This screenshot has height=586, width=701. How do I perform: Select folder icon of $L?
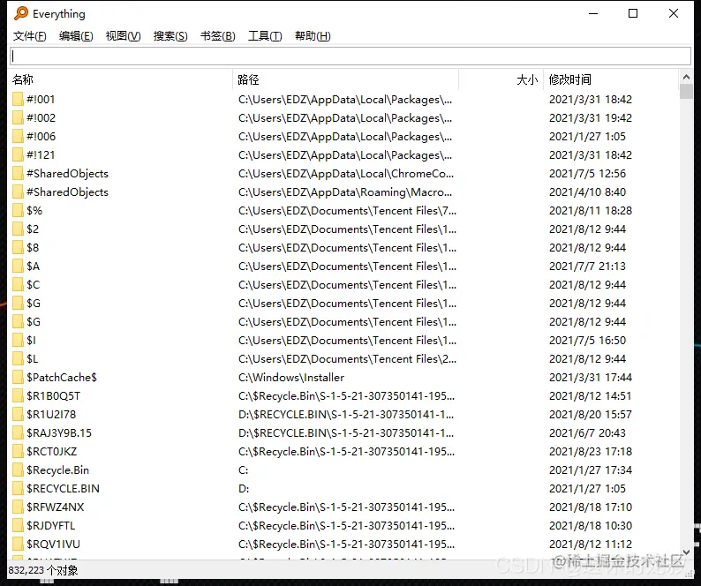[x=18, y=359]
